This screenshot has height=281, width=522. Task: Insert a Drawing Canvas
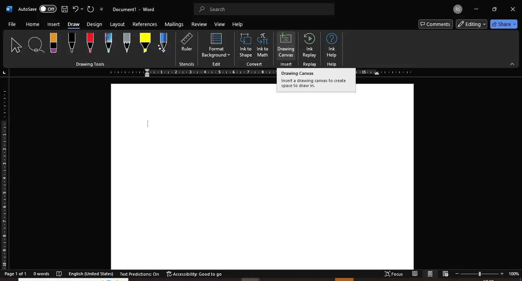[x=286, y=45]
